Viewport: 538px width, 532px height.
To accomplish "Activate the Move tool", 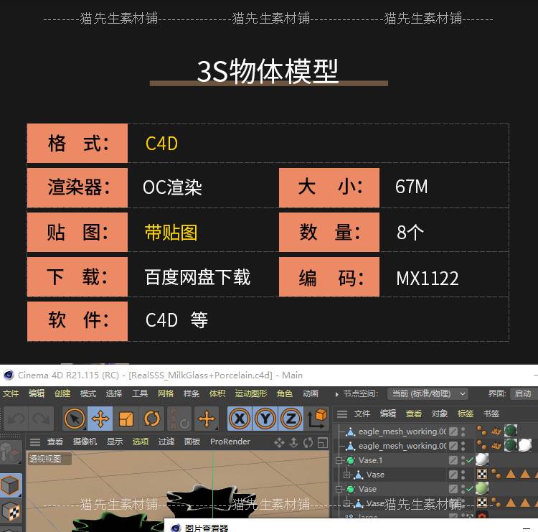I will click(x=100, y=419).
